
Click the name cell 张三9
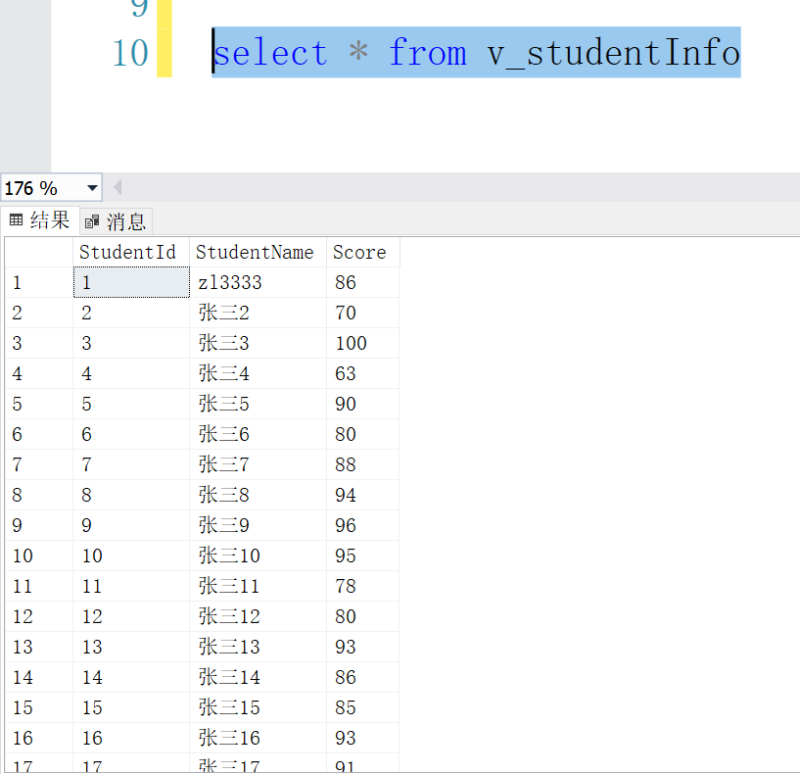pyautogui.click(x=258, y=525)
